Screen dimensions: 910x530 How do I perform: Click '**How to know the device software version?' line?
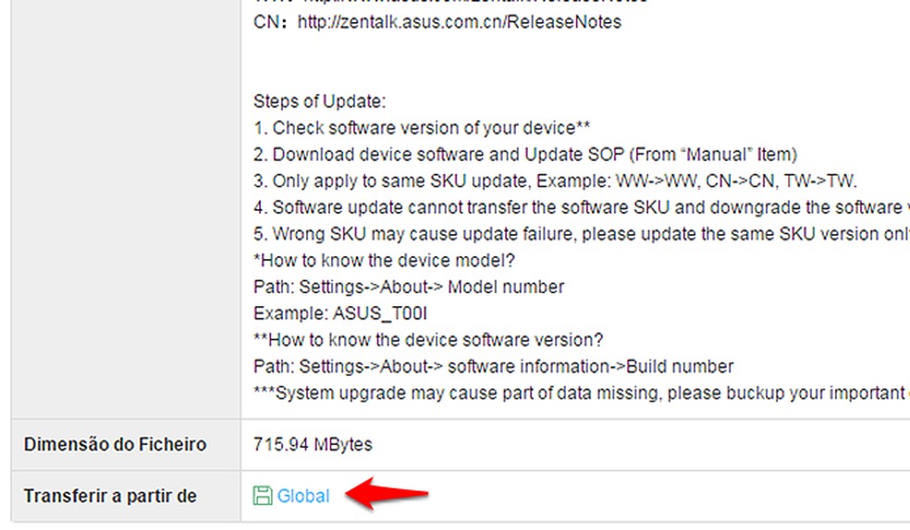click(428, 339)
